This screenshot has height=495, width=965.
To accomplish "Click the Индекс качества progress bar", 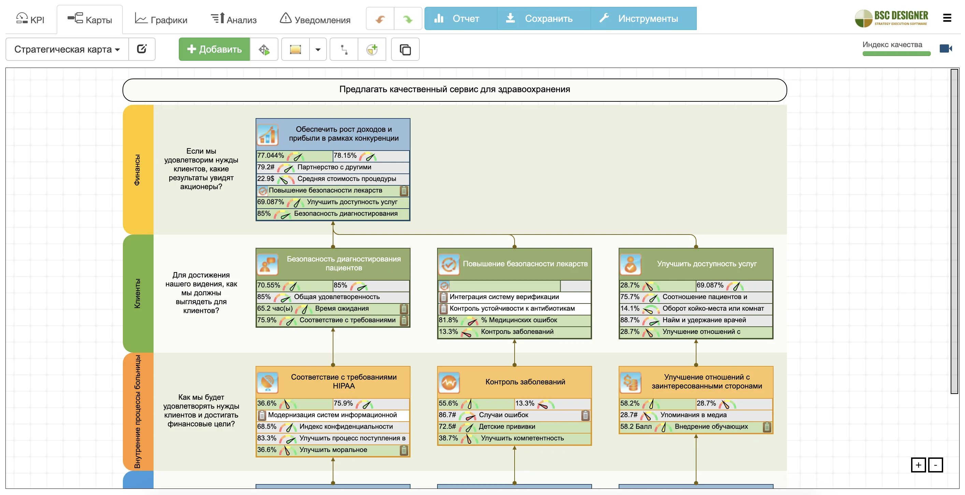I will click(896, 54).
